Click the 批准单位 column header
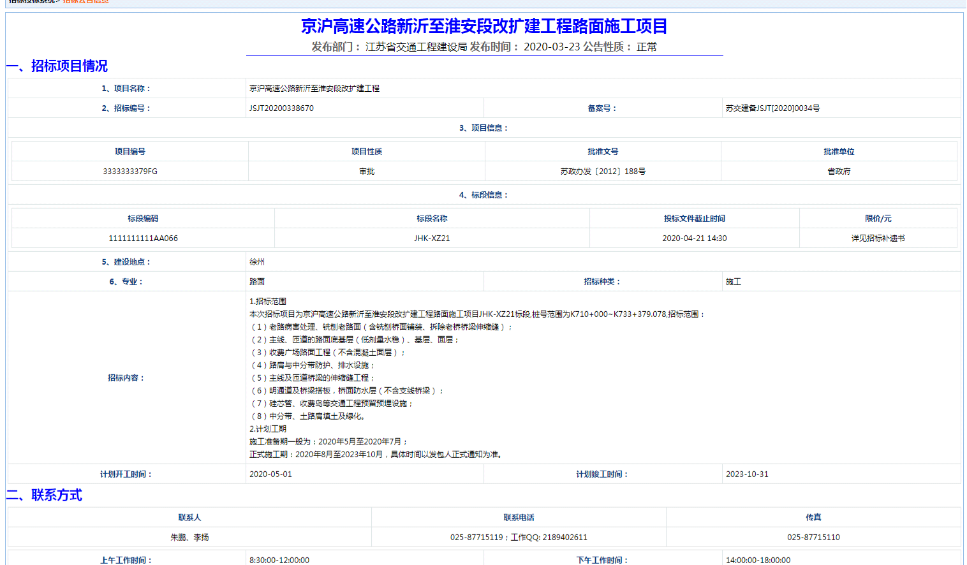 (839, 152)
